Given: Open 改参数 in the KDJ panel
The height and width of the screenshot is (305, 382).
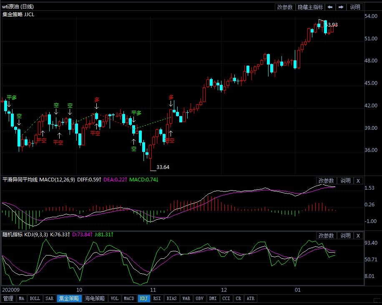Looking at the screenshot, I should [x=326, y=236].
